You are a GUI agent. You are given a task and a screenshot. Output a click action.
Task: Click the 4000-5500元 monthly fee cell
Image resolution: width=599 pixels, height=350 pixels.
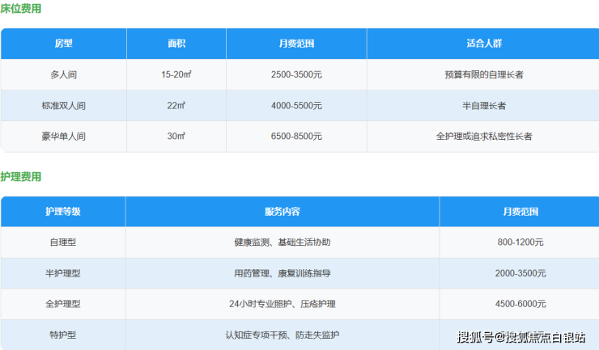(296, 105)
